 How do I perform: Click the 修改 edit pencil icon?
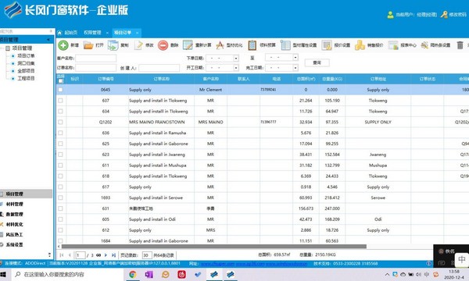pos(138,45)
